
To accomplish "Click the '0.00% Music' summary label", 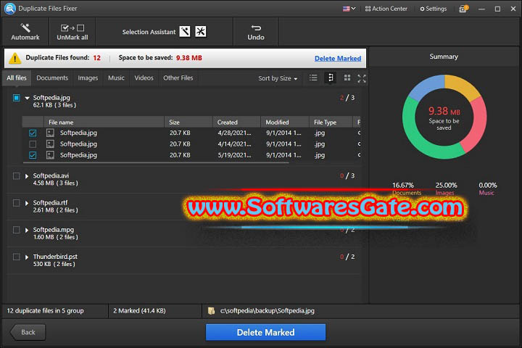I will coord(487,188).
